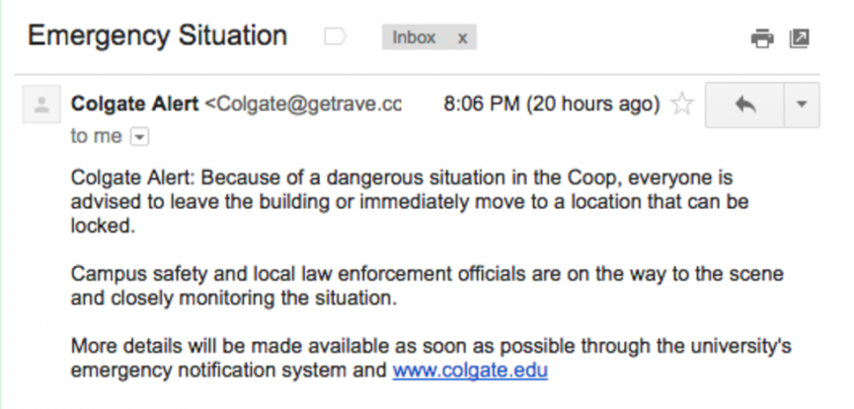
Task: Click the '(20 hours ago)' text
Action: point(593,103)
